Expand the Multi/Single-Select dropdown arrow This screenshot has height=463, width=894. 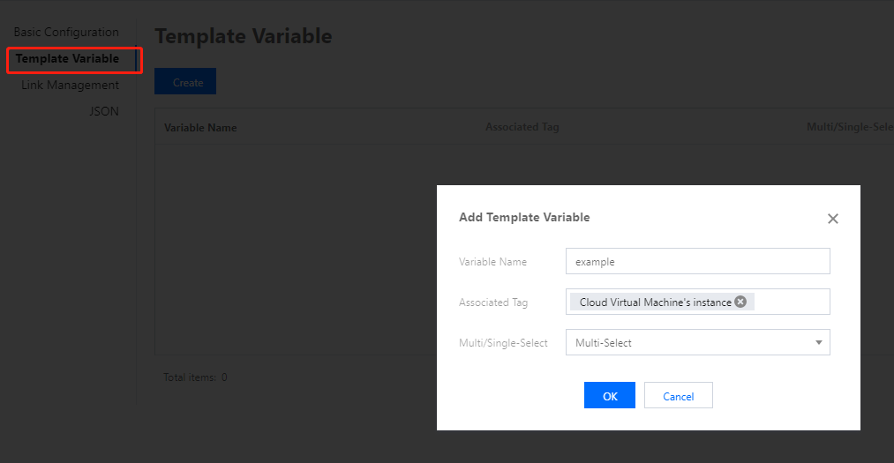click(x=818, y=342)
